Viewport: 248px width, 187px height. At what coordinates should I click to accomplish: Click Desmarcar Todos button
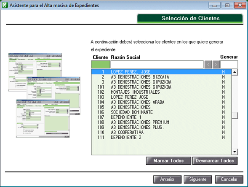pyautogui.click(x=215, y=161)
